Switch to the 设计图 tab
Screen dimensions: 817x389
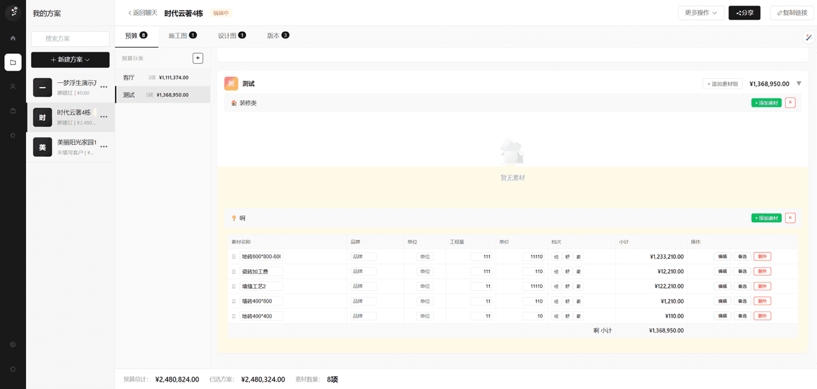231,35
